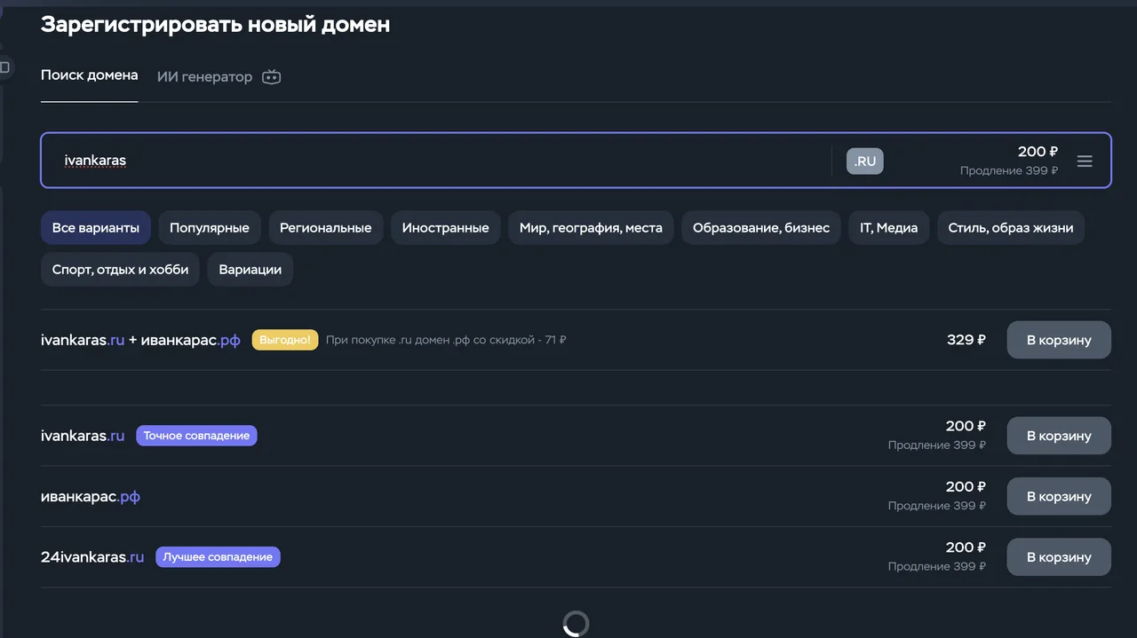Select the IT, Медиа filter chip

[x=889, y=228]
